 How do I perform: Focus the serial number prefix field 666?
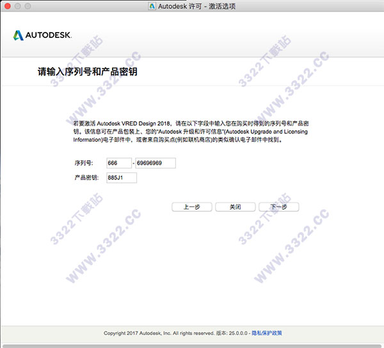tap(119, 163)
